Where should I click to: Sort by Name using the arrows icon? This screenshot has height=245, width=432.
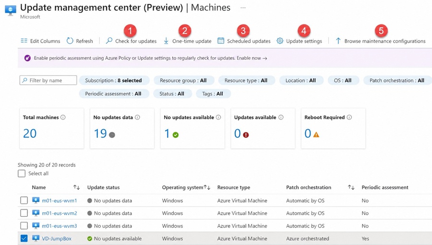click(77, 187)
